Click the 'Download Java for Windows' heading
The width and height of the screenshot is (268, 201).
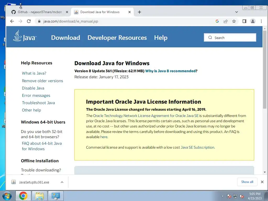pyautogui.click(x=112, y=63)
